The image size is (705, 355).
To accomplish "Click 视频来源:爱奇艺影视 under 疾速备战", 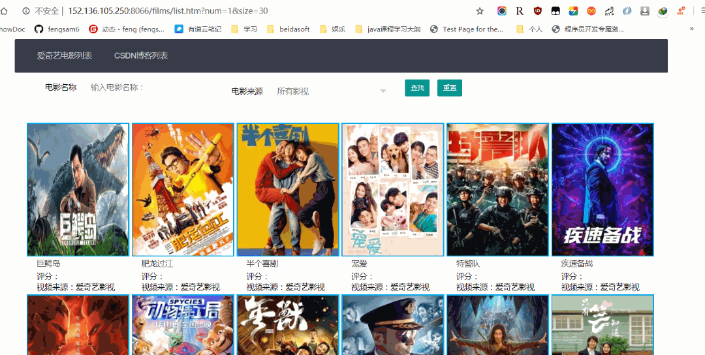I will click(601, 287).
